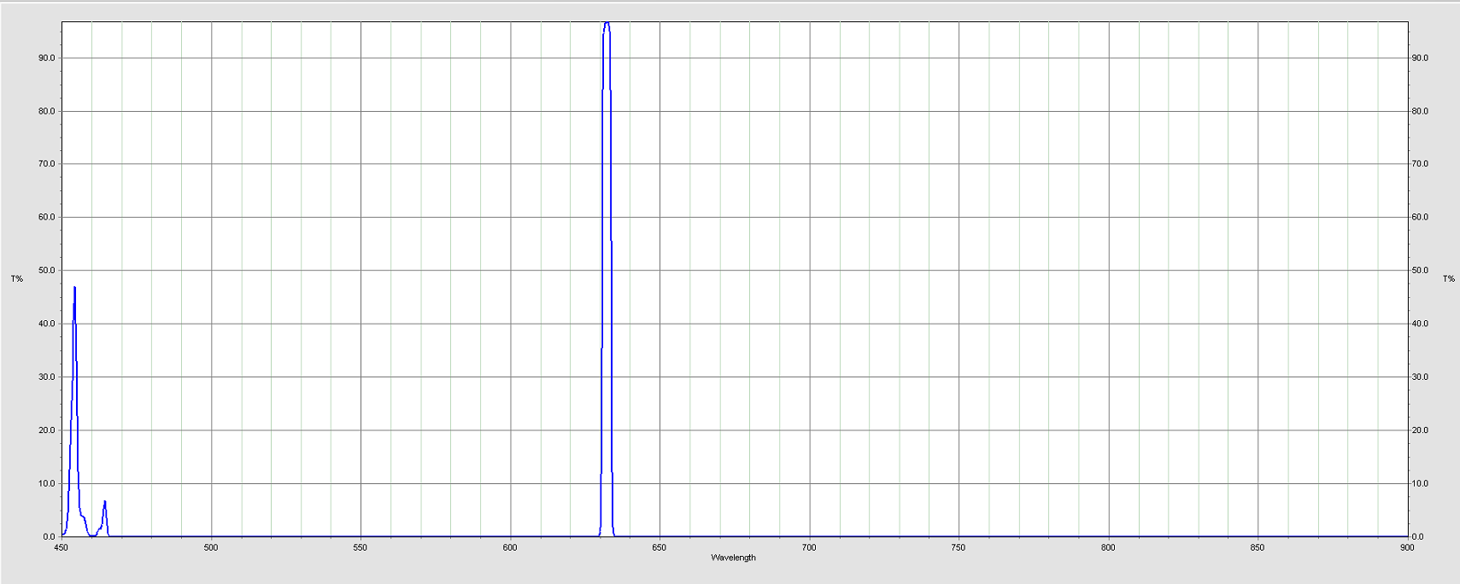Click the 47% peak near 454 nm
The image size is (1460, 584).
point(74,410)
